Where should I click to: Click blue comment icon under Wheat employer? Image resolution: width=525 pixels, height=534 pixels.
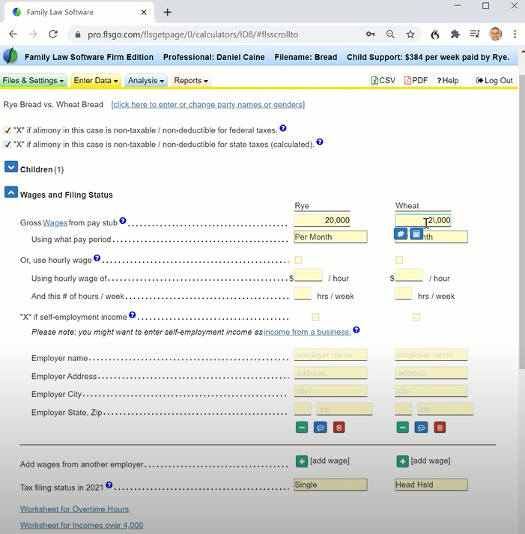421,428
